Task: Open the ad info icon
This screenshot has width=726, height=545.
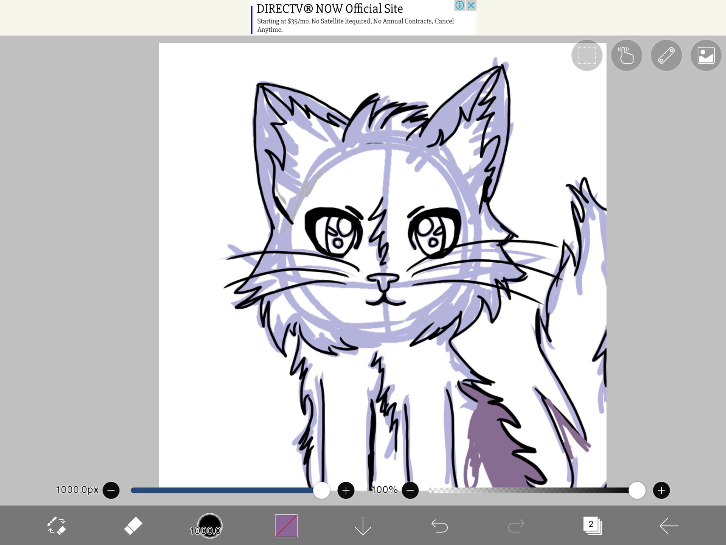Action: (459, 5)
